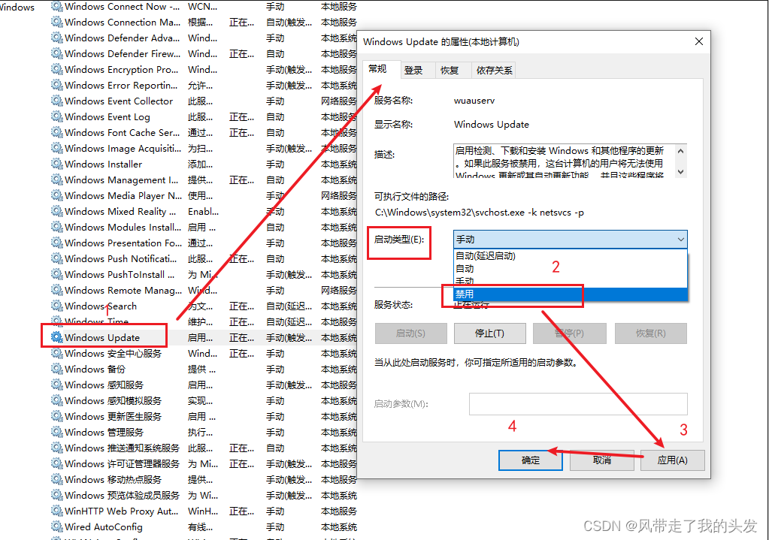Image resolution: width=769 pixels, height=540 pixels.
Task: Click gear icon beside Windows Remote Management
Action: 57,290
